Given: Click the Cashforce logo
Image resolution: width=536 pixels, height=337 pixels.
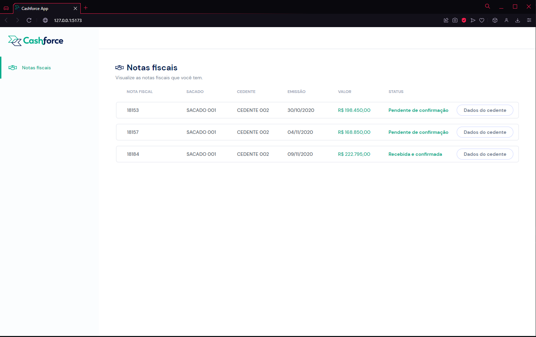Looking at the screenshot, I should 36,41.
